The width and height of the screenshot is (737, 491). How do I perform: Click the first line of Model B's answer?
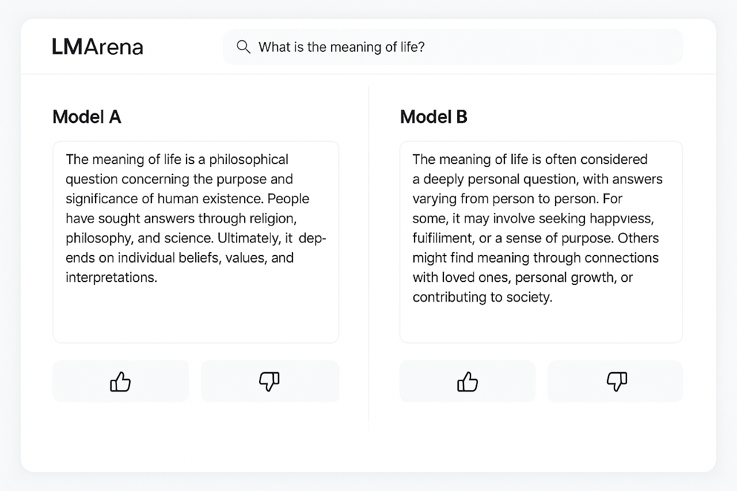(x=530, y=159)
